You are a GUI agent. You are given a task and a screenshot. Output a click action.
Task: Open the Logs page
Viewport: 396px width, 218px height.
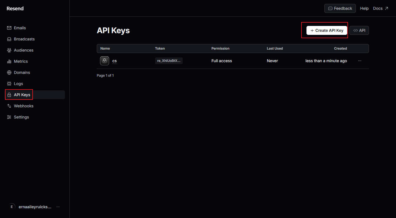pos(18,84)
